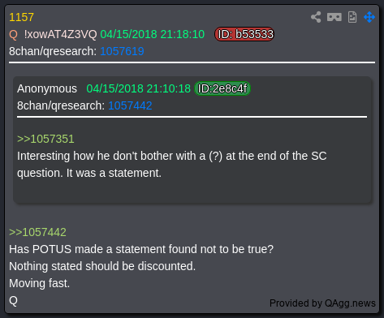Follow the green reply reference >>1057351
Viewport: 384px width, 318px height.
(45, 139)
